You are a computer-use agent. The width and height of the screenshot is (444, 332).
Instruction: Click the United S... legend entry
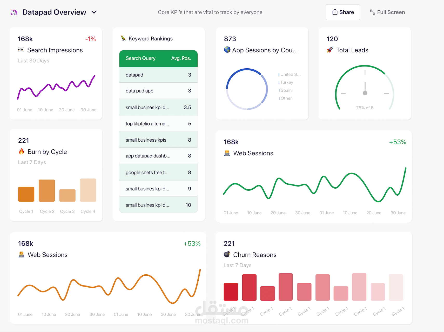pos(290,74)
